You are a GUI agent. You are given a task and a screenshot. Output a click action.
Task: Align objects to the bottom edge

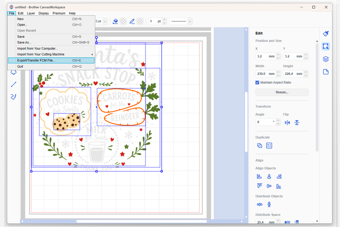279,186
